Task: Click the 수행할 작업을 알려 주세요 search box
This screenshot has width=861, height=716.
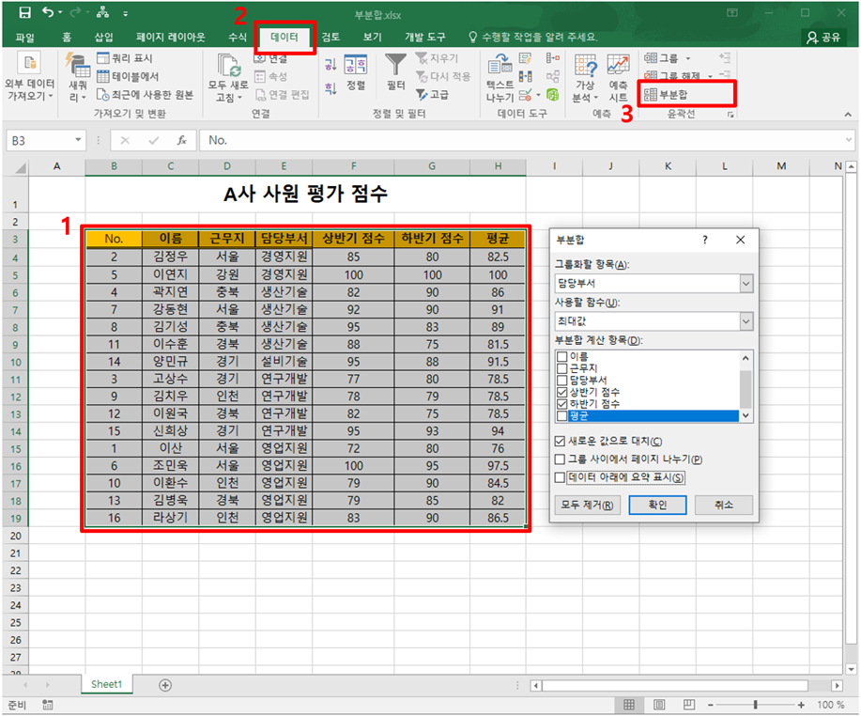Action: [x=533, y=38]
